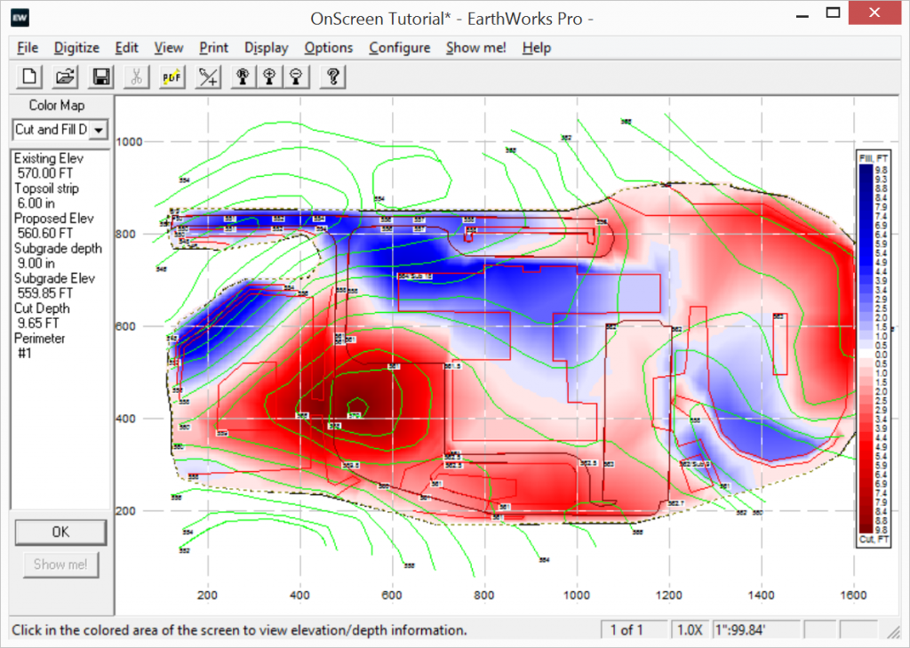Image resolution: width=910 pixels, height=648 pixels.
Task: Open an existing project
Action: 64,76
